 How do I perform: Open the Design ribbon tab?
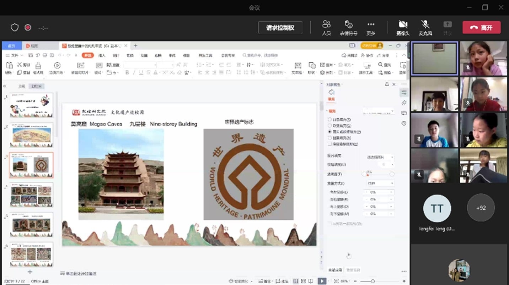coord(116,55)
